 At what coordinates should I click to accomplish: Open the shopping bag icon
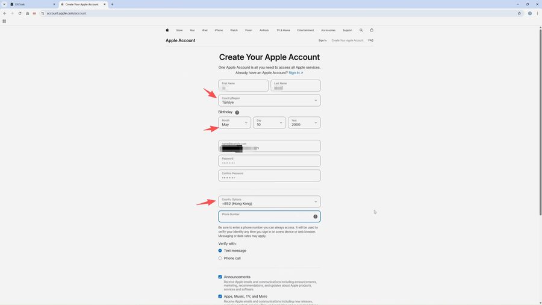click(x=372, y=30)
